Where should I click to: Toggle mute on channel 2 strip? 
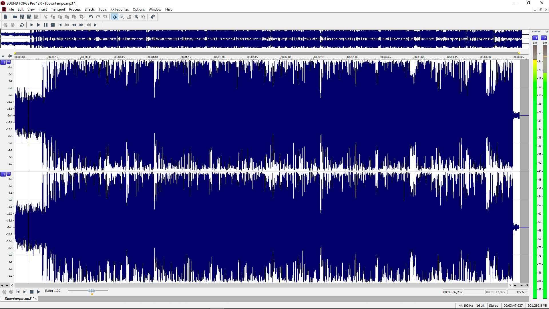(x=8, y=174)
